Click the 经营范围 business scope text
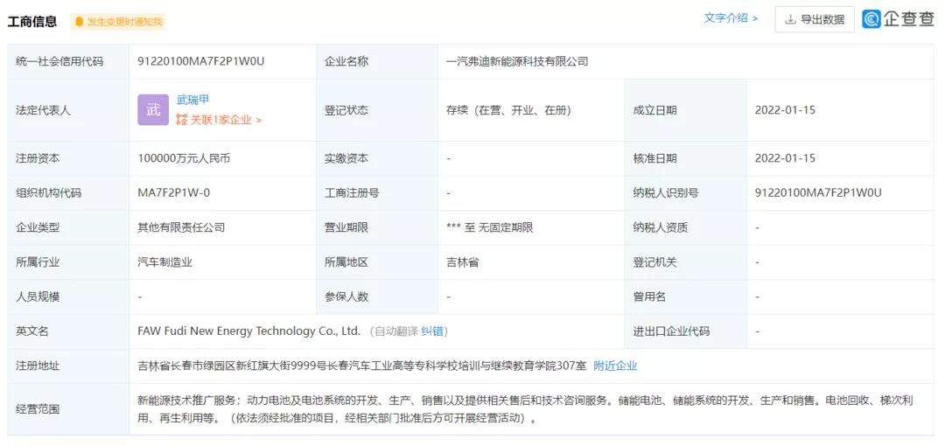 (525, 408)
